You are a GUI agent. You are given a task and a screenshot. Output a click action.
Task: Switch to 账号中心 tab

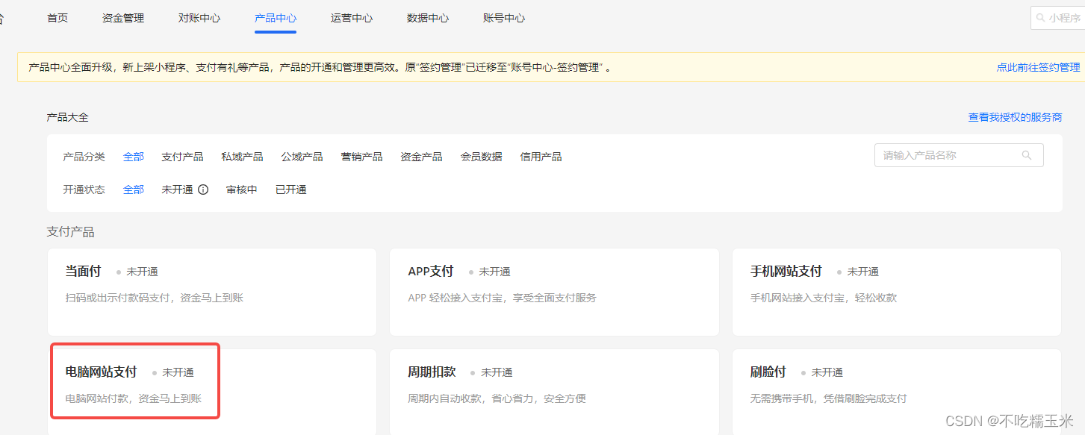point(504,18)
